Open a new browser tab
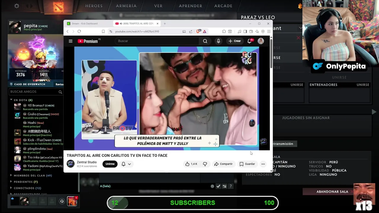 [x=165, y=24]
